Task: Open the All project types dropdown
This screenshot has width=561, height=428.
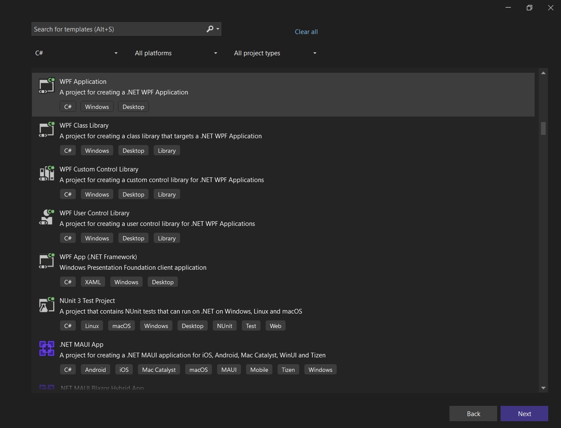Action: 275,53
